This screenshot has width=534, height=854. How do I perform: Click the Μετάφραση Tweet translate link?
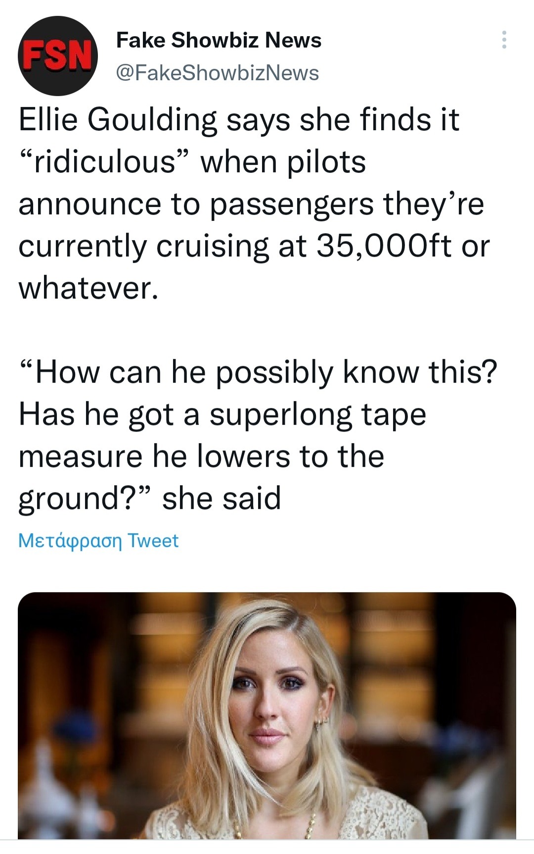point(98,541)
